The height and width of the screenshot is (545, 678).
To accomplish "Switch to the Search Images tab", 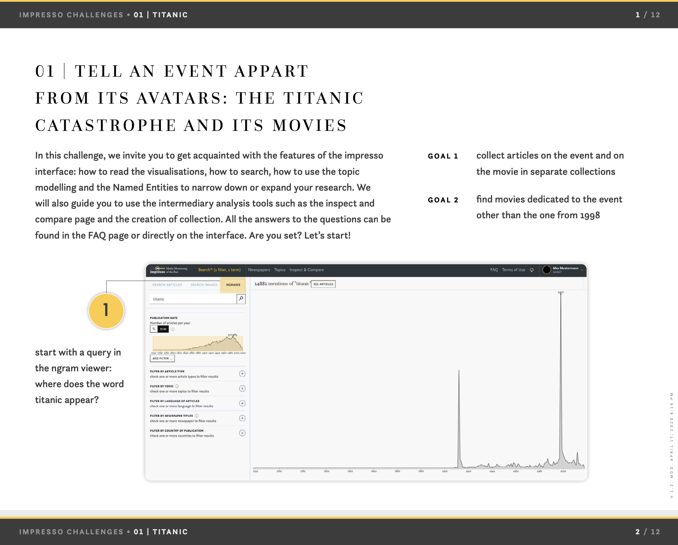I will pos(204,285).
